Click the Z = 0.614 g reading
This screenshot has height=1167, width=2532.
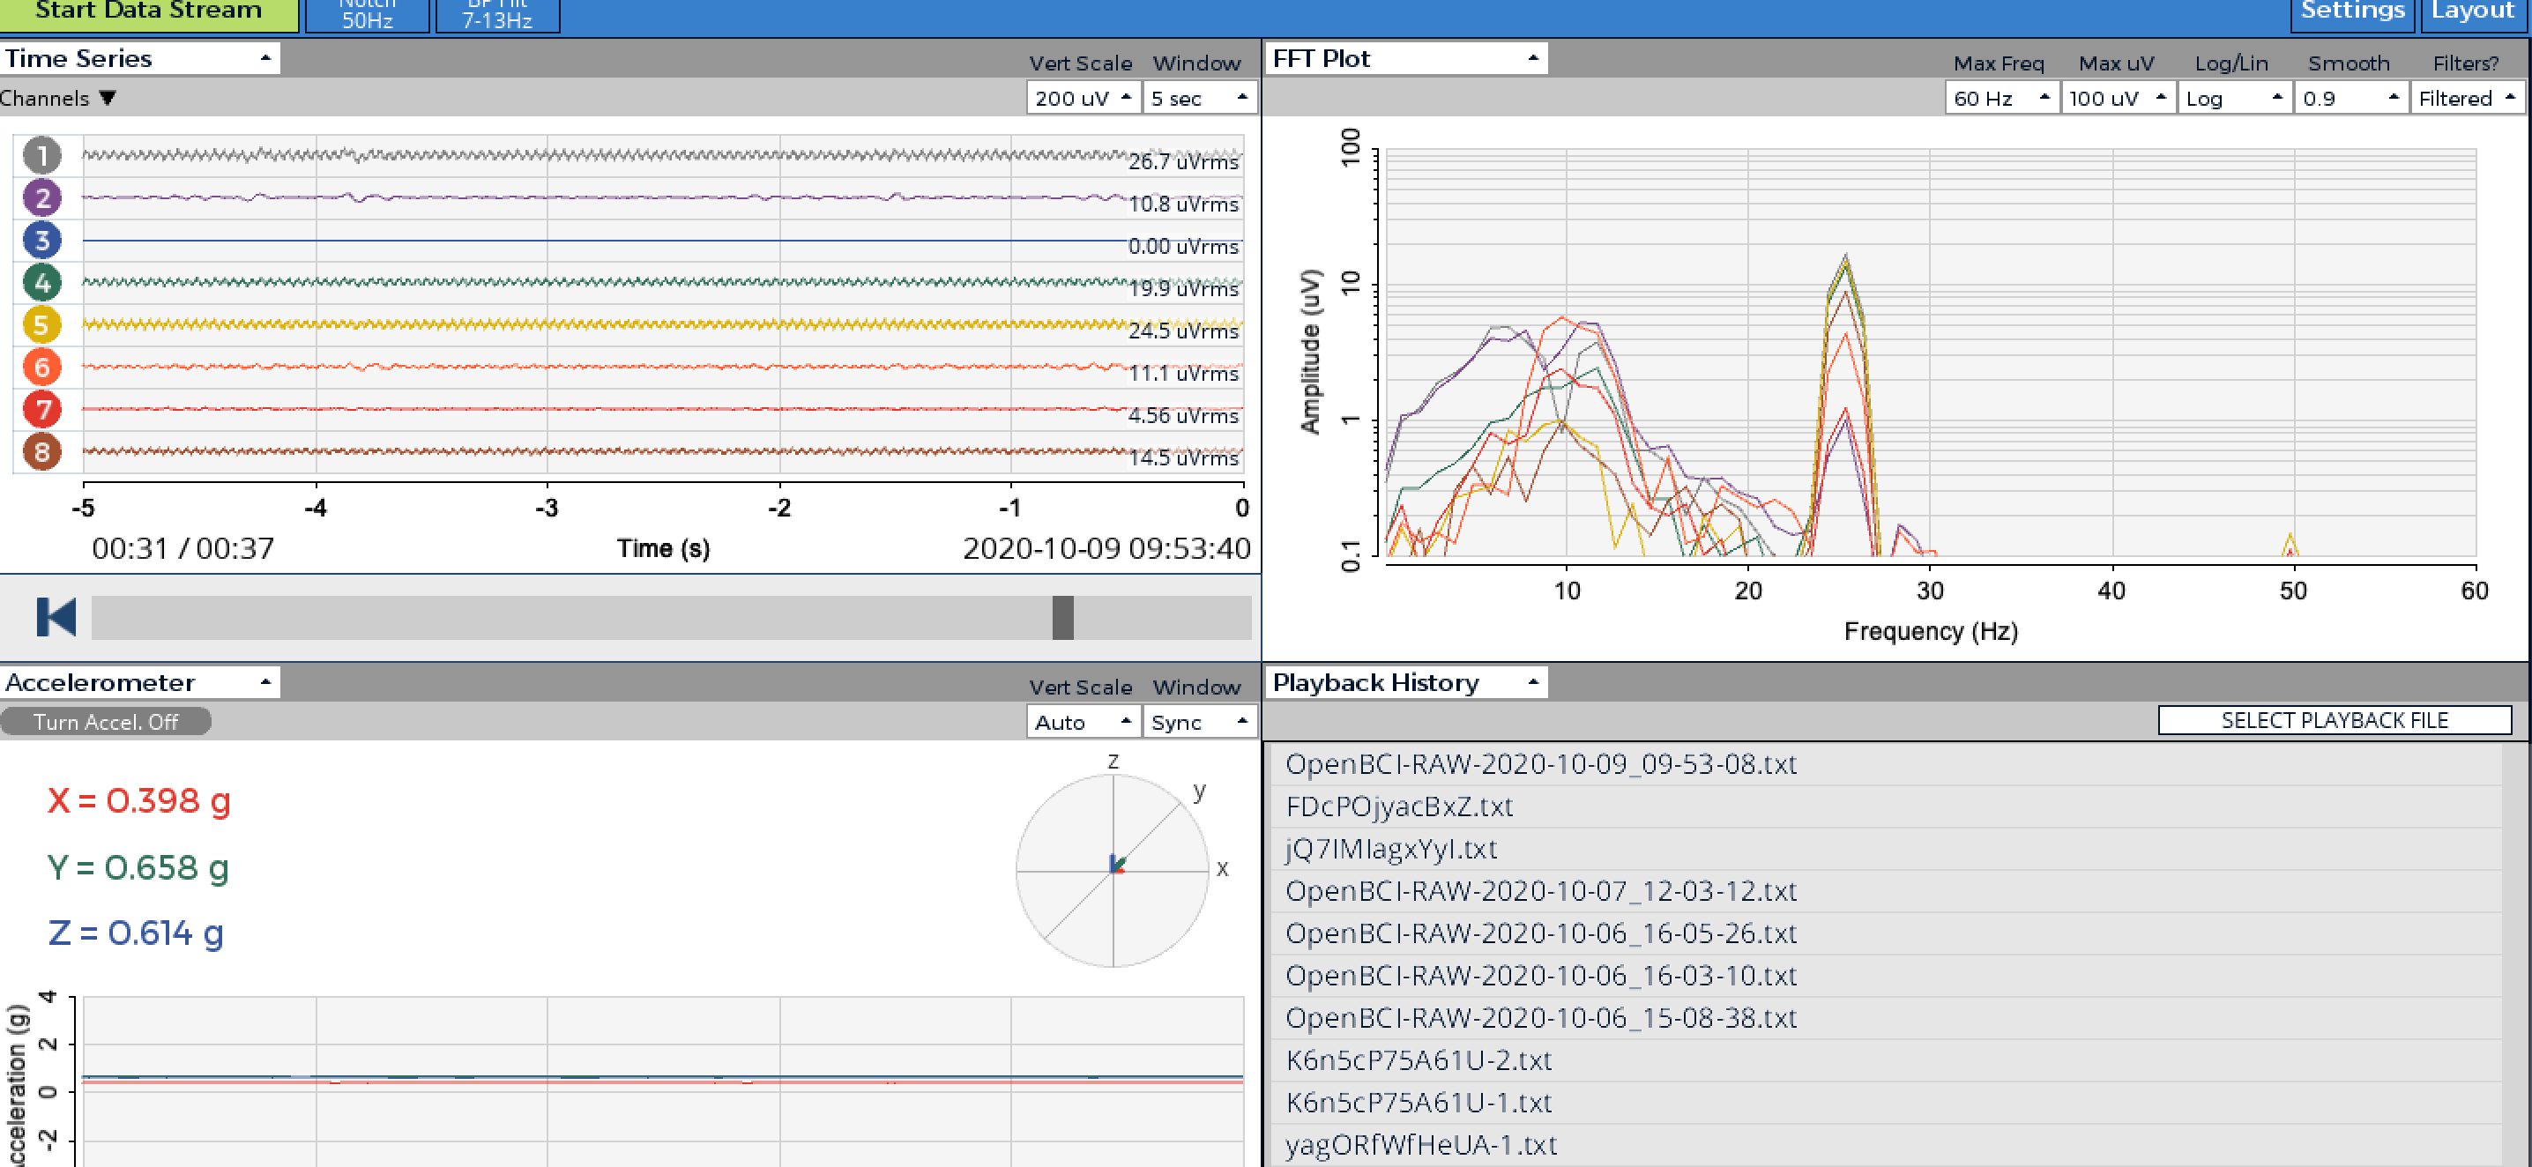point(136,933)
